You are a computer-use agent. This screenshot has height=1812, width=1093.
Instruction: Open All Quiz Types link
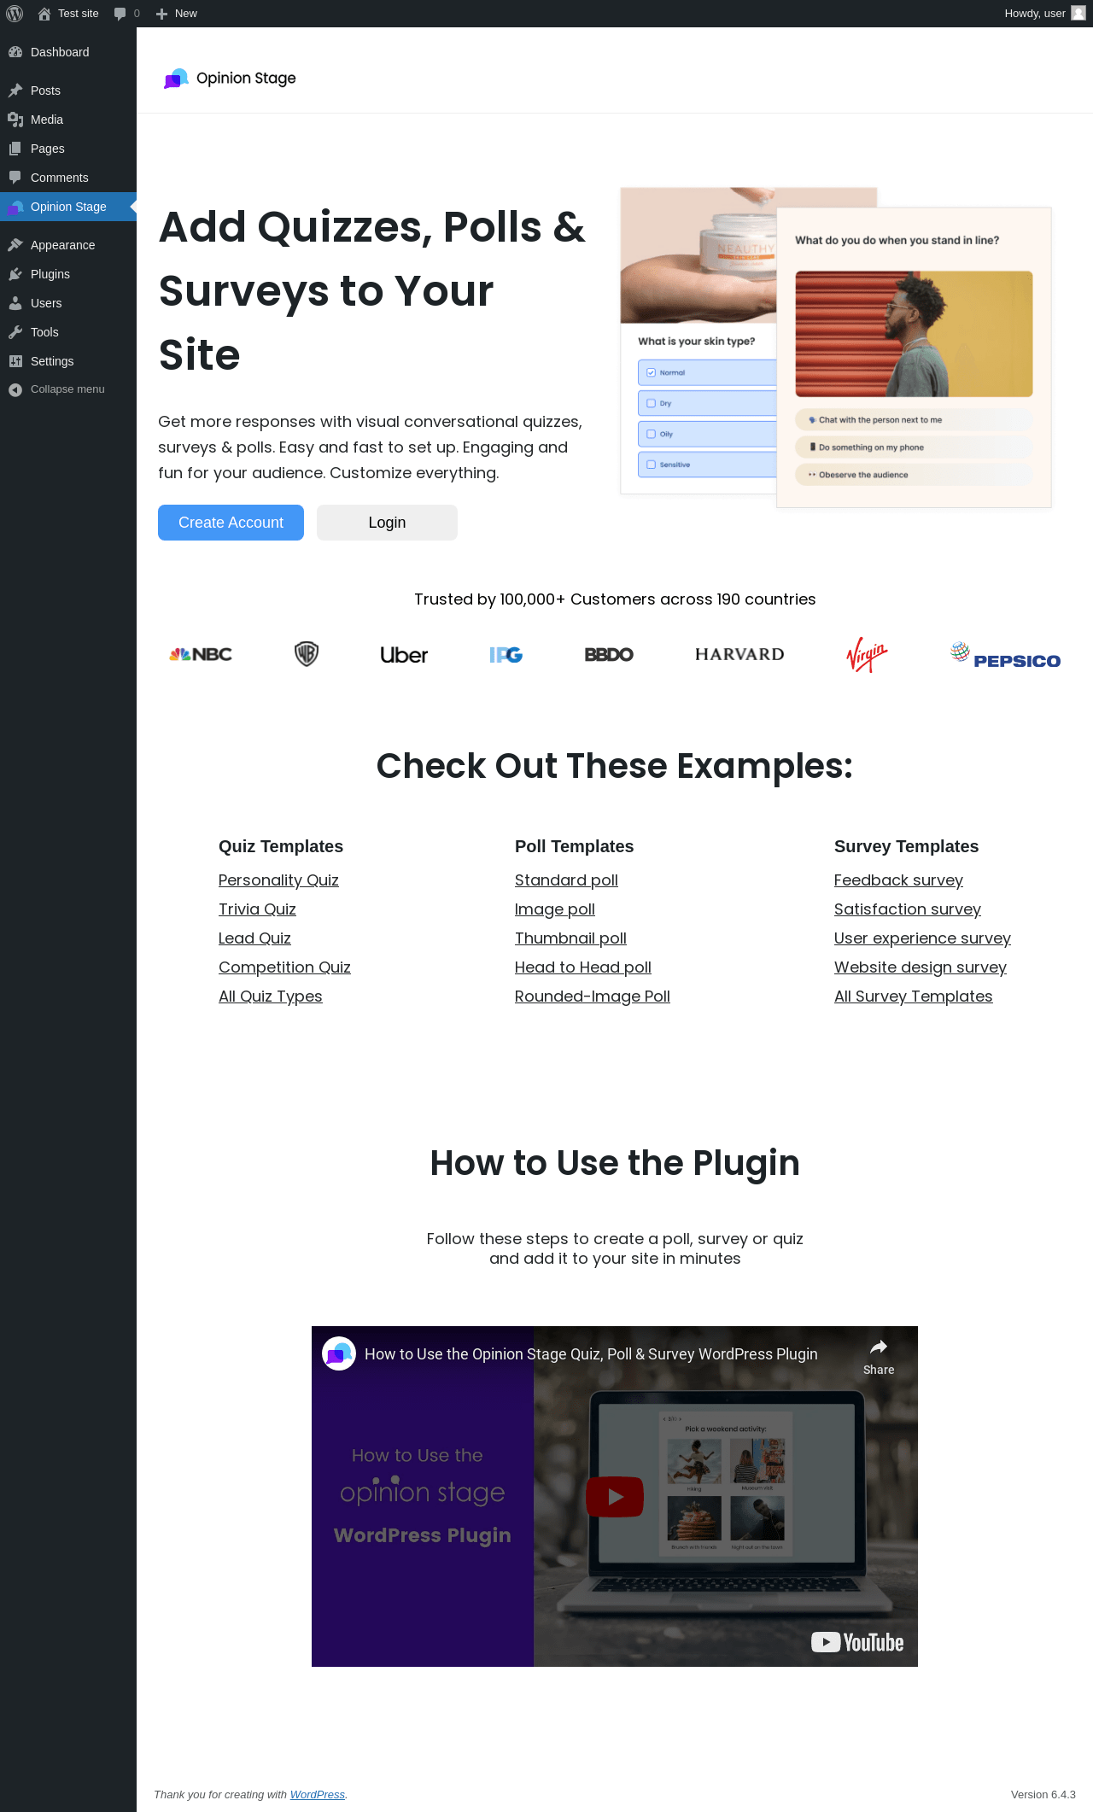pos(271,997)
